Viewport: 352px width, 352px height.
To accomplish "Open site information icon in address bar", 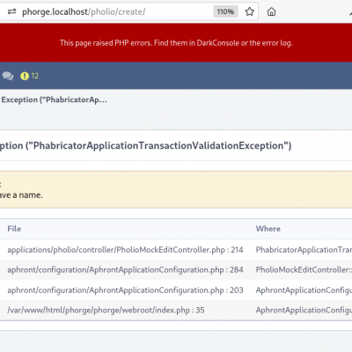I will pos(11,11).
